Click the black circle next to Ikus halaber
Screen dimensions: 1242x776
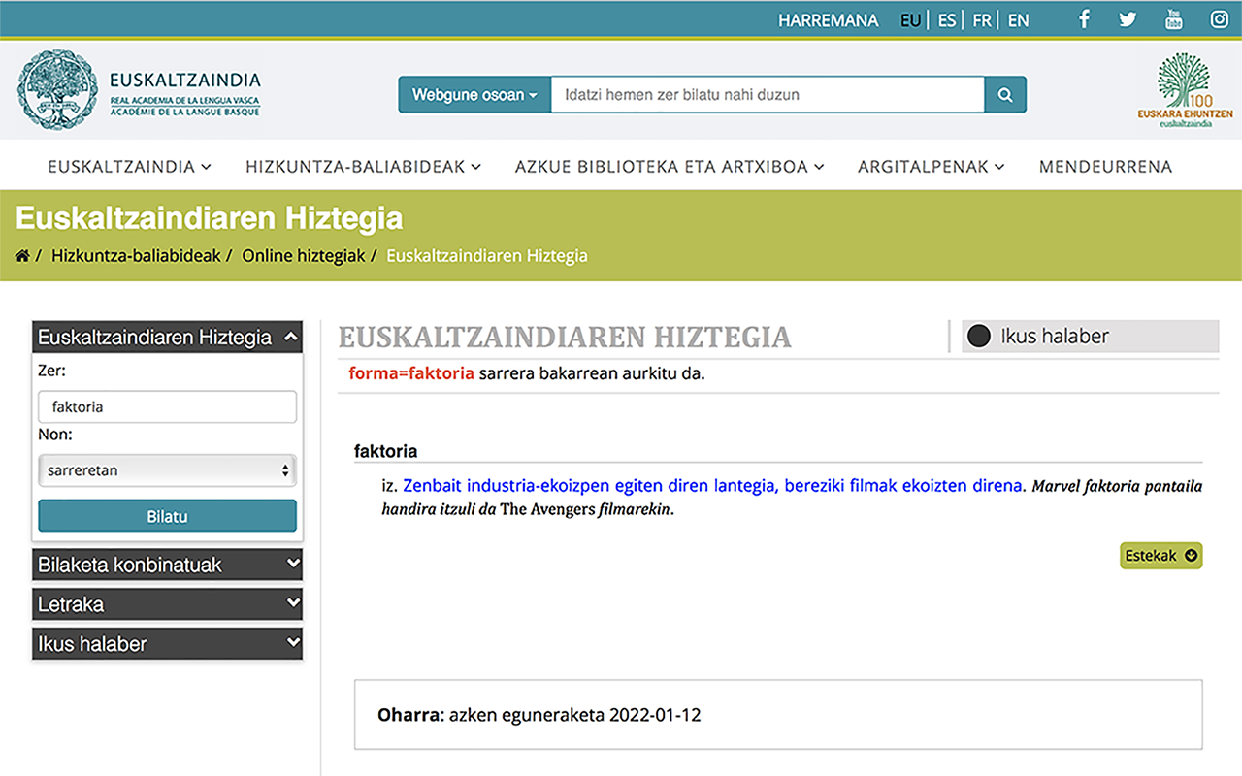(x=979, y=337)
